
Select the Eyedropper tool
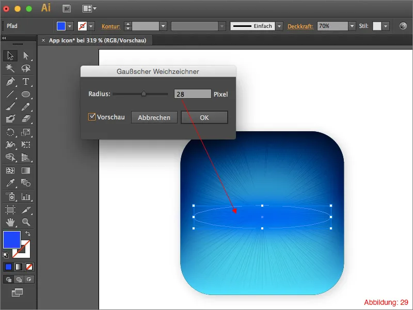tap(10, 183)
